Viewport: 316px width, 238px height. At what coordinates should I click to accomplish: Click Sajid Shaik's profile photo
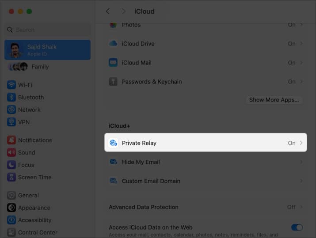[x=15, y=50]
